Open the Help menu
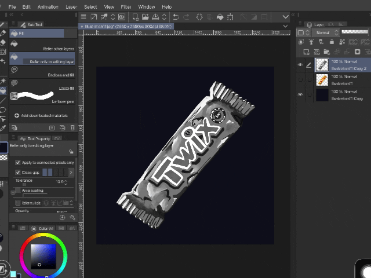The width and height of the screenshot is (371, 278). point(167,7)
